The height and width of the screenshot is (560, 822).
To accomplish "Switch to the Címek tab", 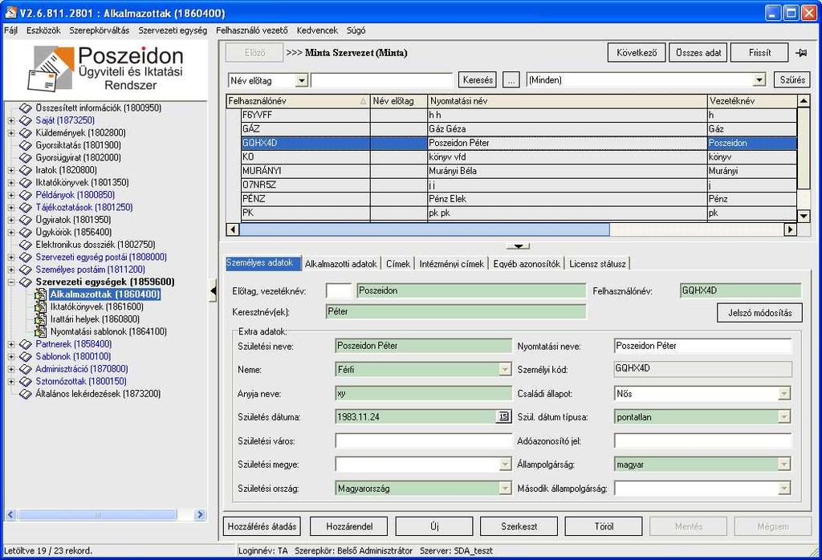I will (398, 263).
